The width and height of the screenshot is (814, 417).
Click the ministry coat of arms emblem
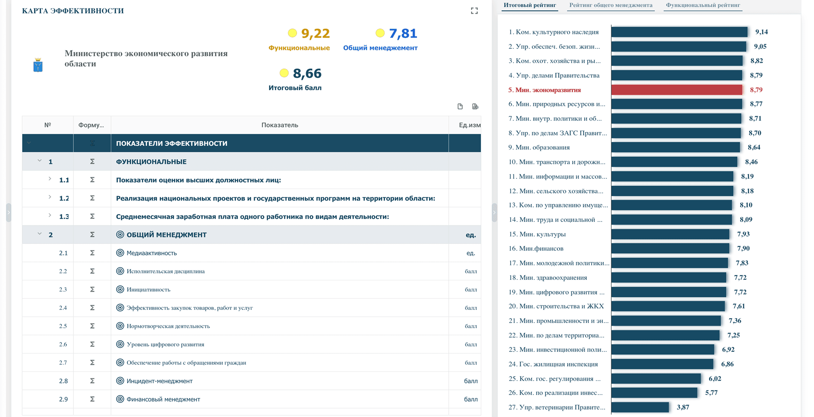pos(38,65)
